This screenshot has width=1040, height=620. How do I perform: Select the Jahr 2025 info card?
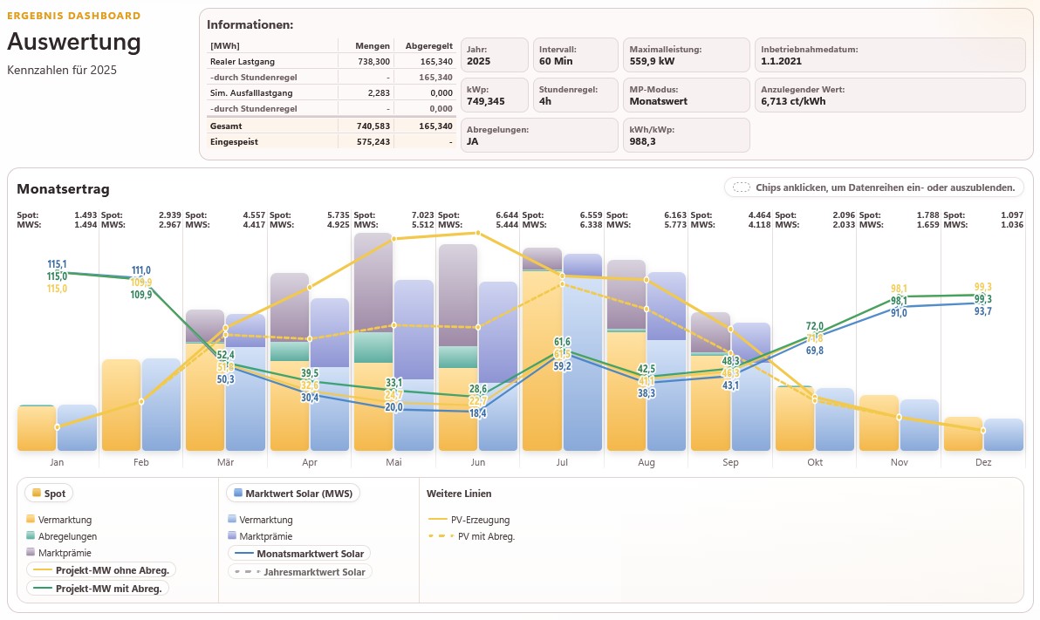[494, 55]
